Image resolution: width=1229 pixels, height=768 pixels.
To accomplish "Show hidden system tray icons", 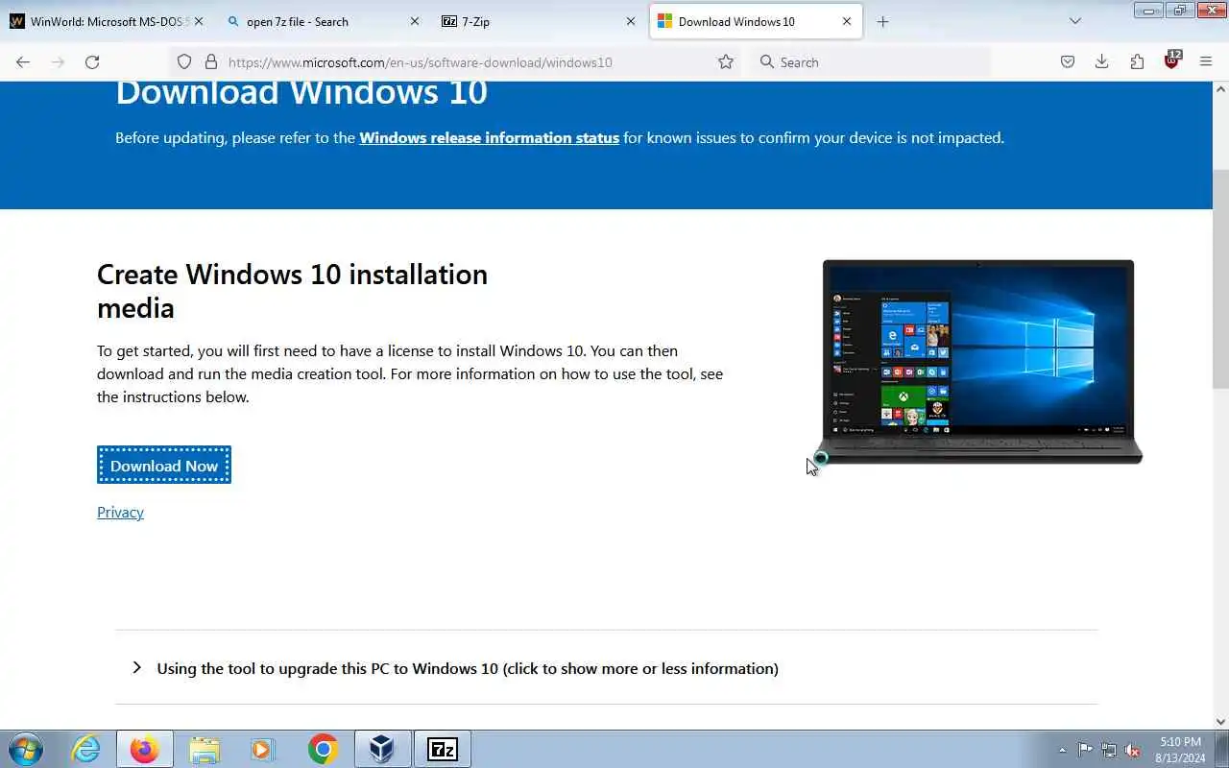I will point(1062,750).
